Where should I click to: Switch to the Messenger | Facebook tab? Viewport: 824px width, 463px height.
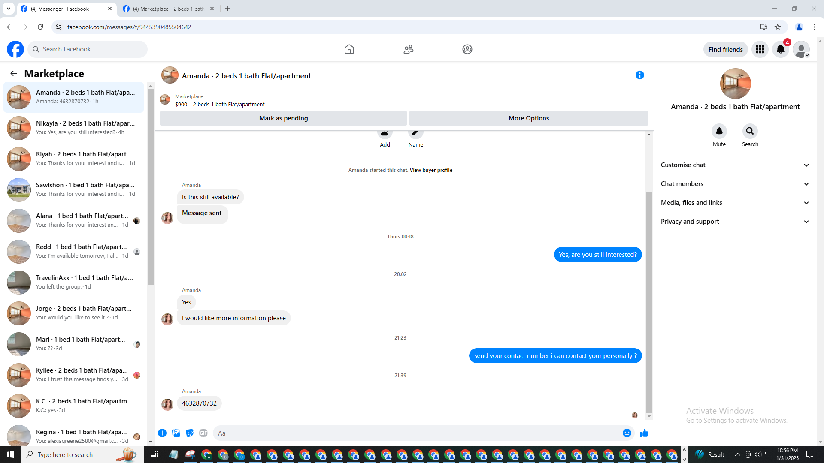pos(67,9)
